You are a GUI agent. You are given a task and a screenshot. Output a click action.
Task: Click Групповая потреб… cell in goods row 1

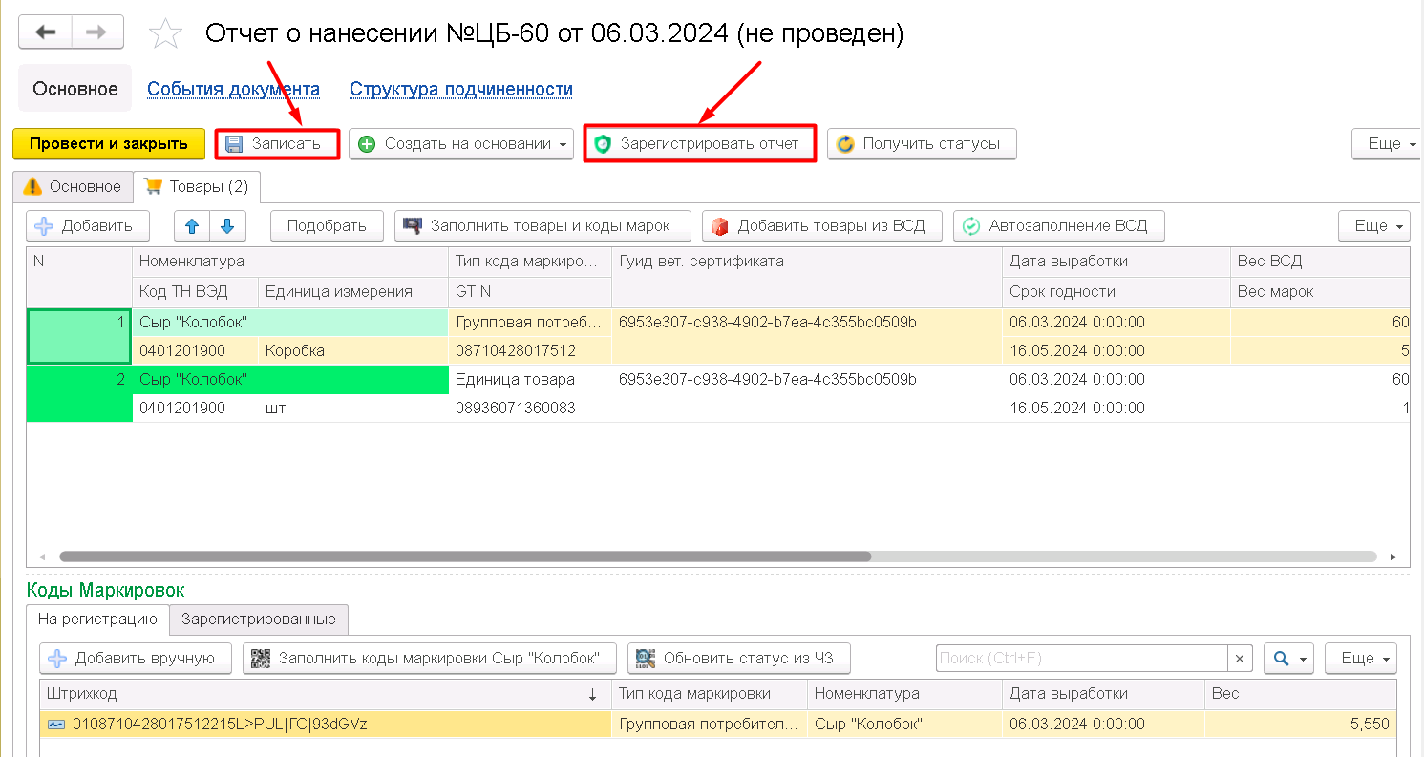(x=530, y=322)
